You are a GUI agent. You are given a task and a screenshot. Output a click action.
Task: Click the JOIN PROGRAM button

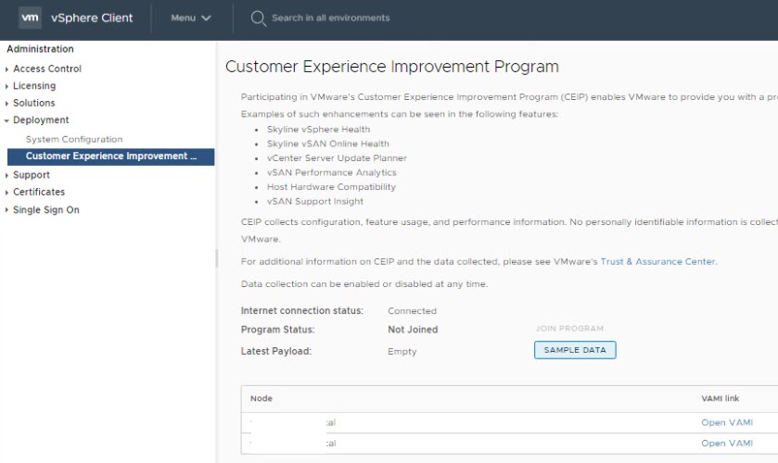[569, 329]
